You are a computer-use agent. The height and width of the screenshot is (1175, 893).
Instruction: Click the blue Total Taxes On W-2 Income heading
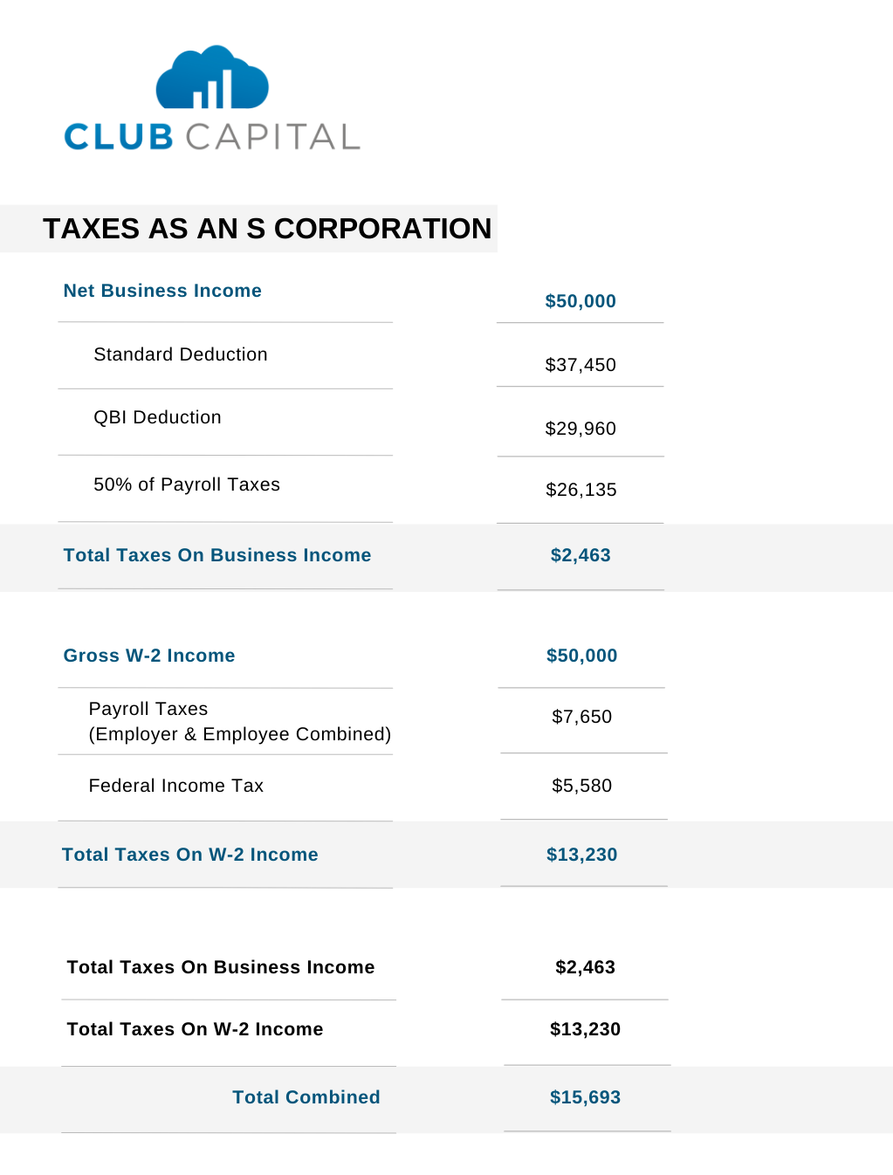(x=190, y=855)
